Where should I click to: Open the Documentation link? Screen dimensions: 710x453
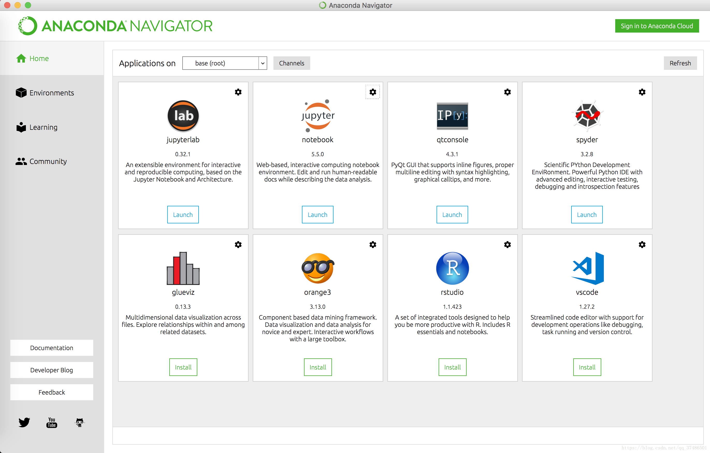pos(52,348)
